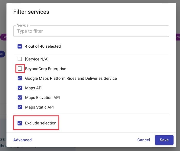Uncheck the Maps Static API checkbox

(x=20, y=107)
